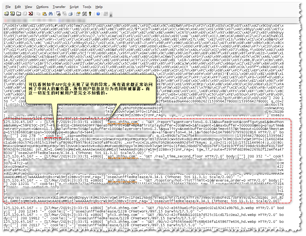Click the Paste clipboard icon

(44, 14)
